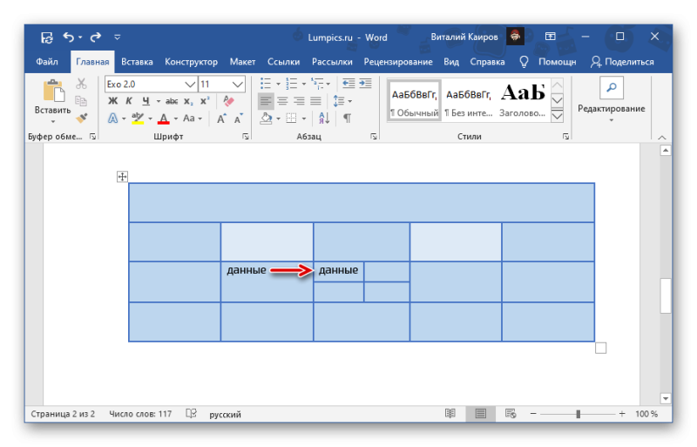697x447 pixels.
Task: Click the Поделиться share button
Action: click(x=622, y=62)
